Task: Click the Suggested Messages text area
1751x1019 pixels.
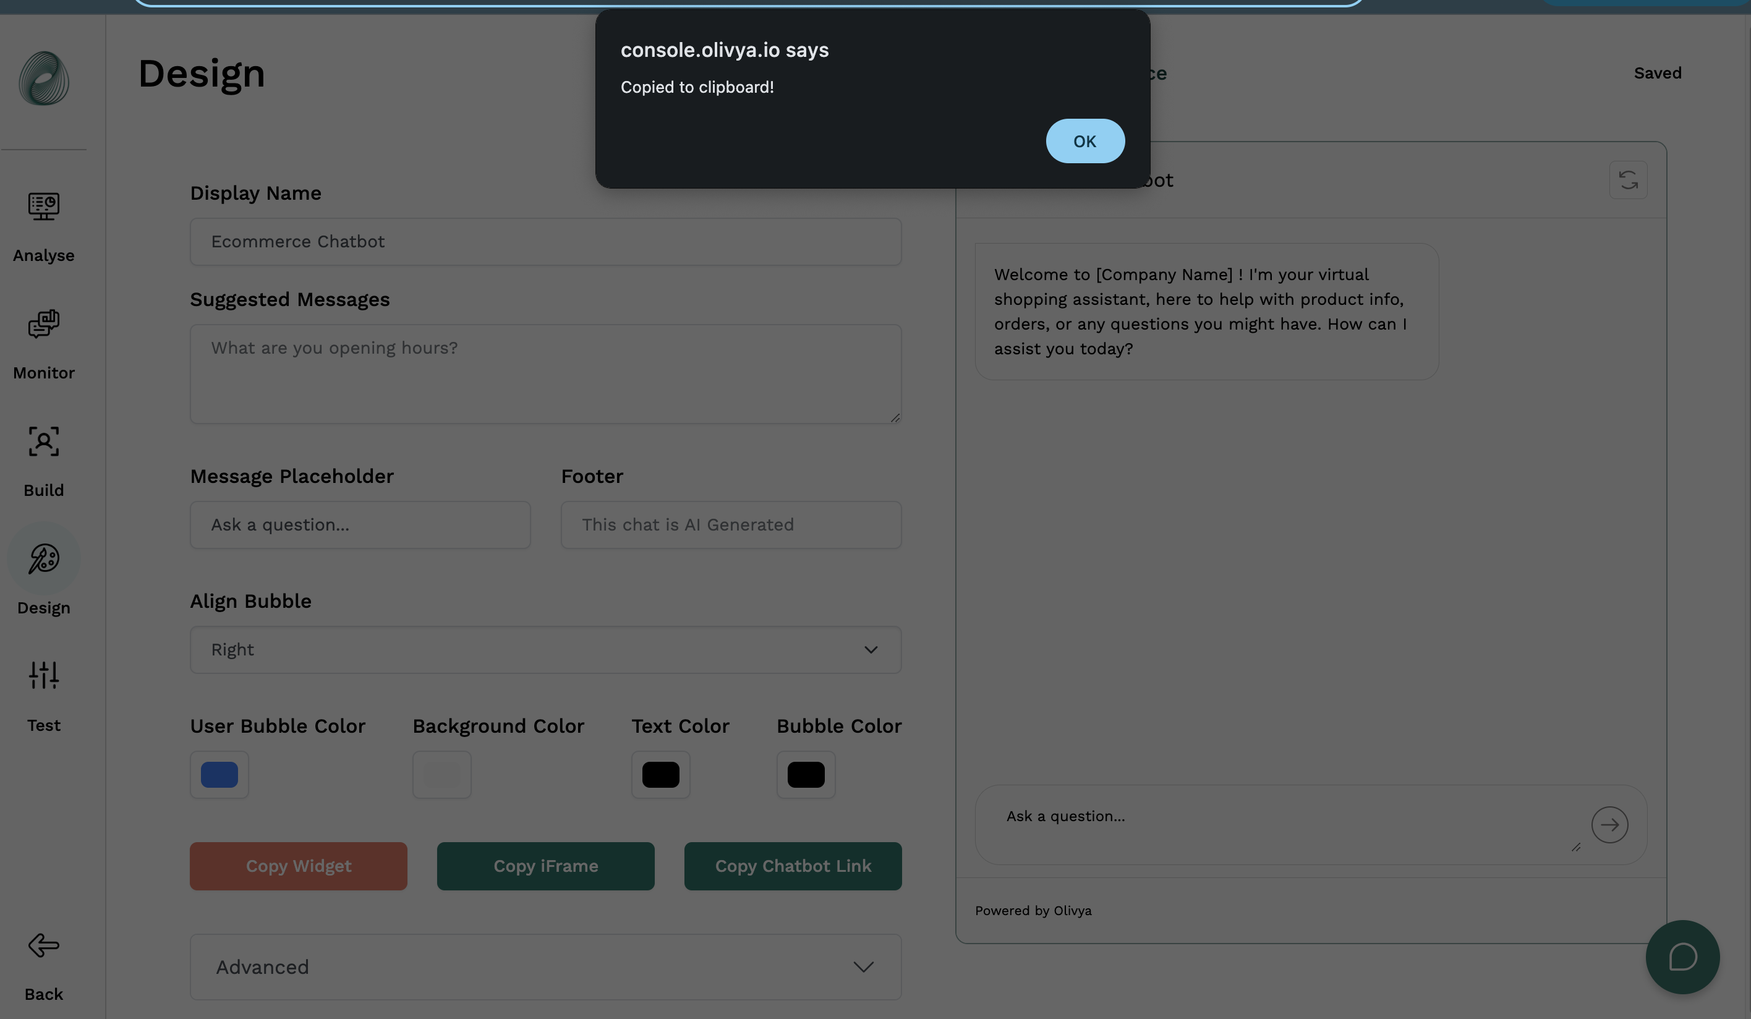Action: tap(545, 374)
